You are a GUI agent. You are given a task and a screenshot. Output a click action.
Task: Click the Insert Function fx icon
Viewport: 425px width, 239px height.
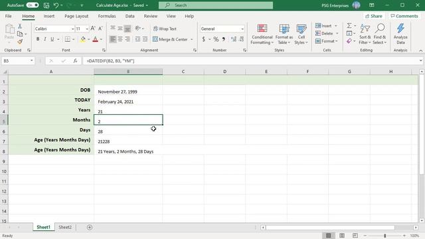[x=75, y=61]
